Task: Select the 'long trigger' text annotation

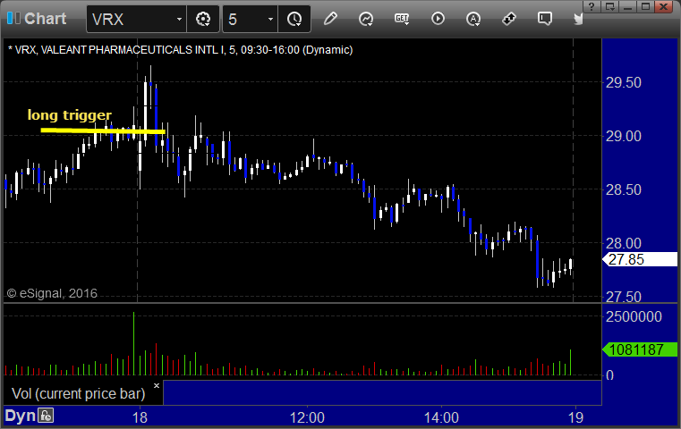Action: tap(70, 115)
